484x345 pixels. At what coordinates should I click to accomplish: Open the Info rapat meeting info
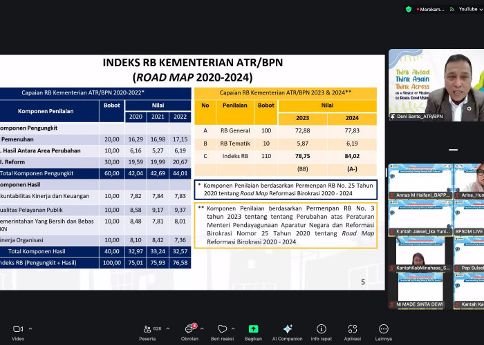(322, 330)
